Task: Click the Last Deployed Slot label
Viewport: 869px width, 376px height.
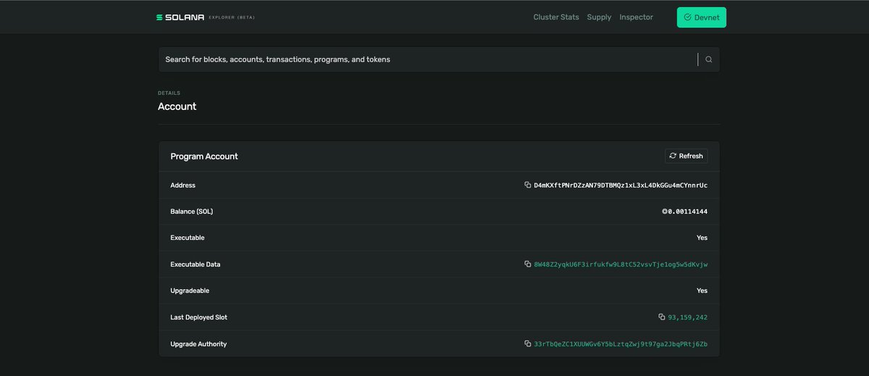Action: tap(198, 317)
